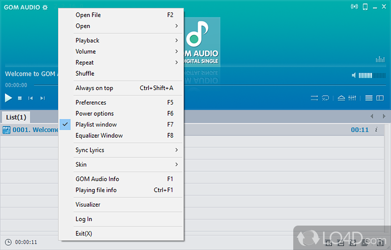Open the GOM Audio settings gear

[45, 7]
